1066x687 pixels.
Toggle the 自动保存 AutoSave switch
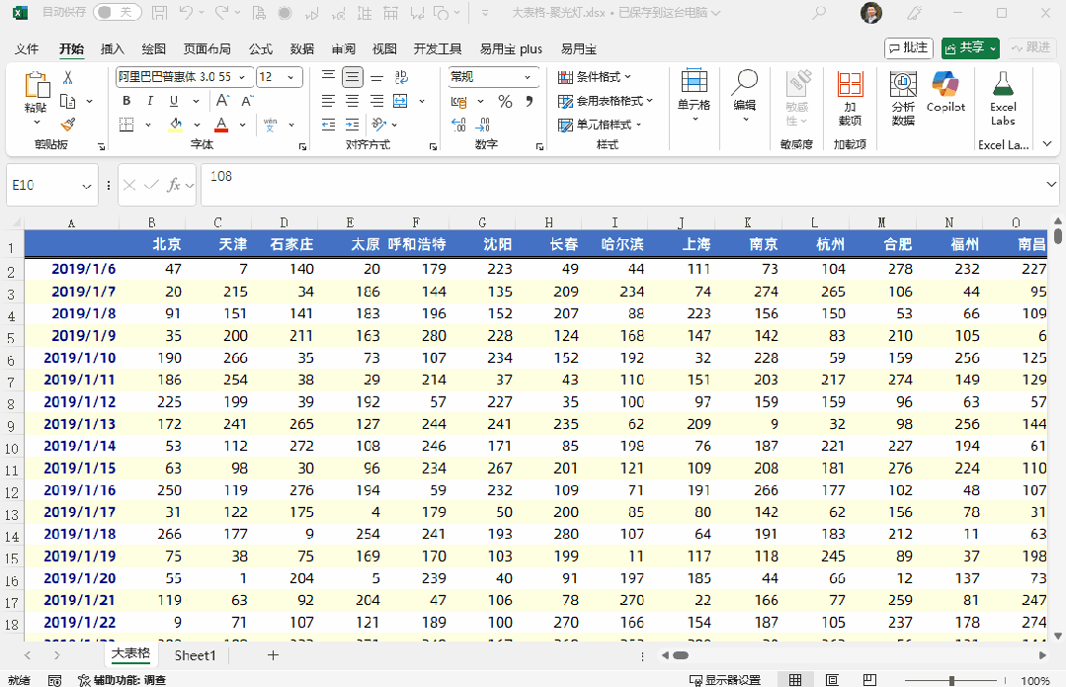[117, 12]
